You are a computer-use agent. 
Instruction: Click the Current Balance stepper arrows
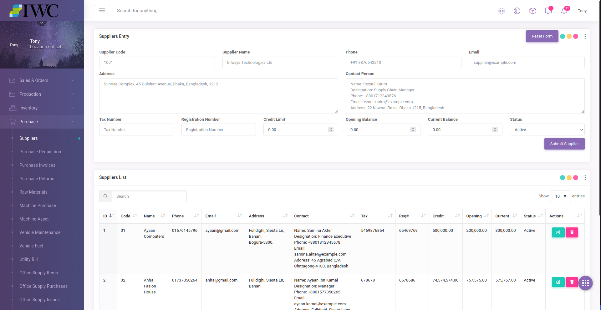[495, 130]
